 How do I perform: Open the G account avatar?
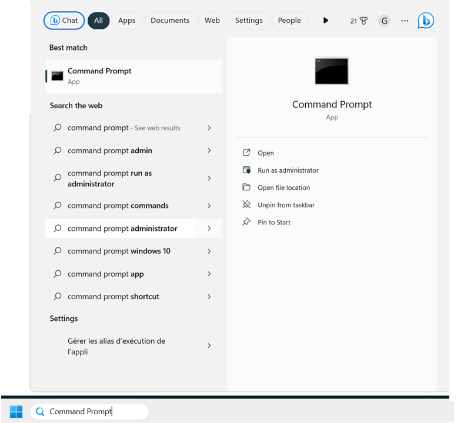384,21
